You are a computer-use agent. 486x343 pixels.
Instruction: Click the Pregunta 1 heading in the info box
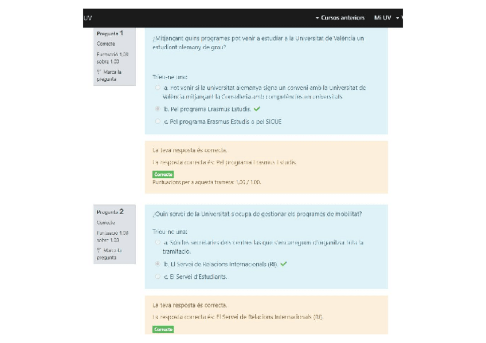coord(109,33)
